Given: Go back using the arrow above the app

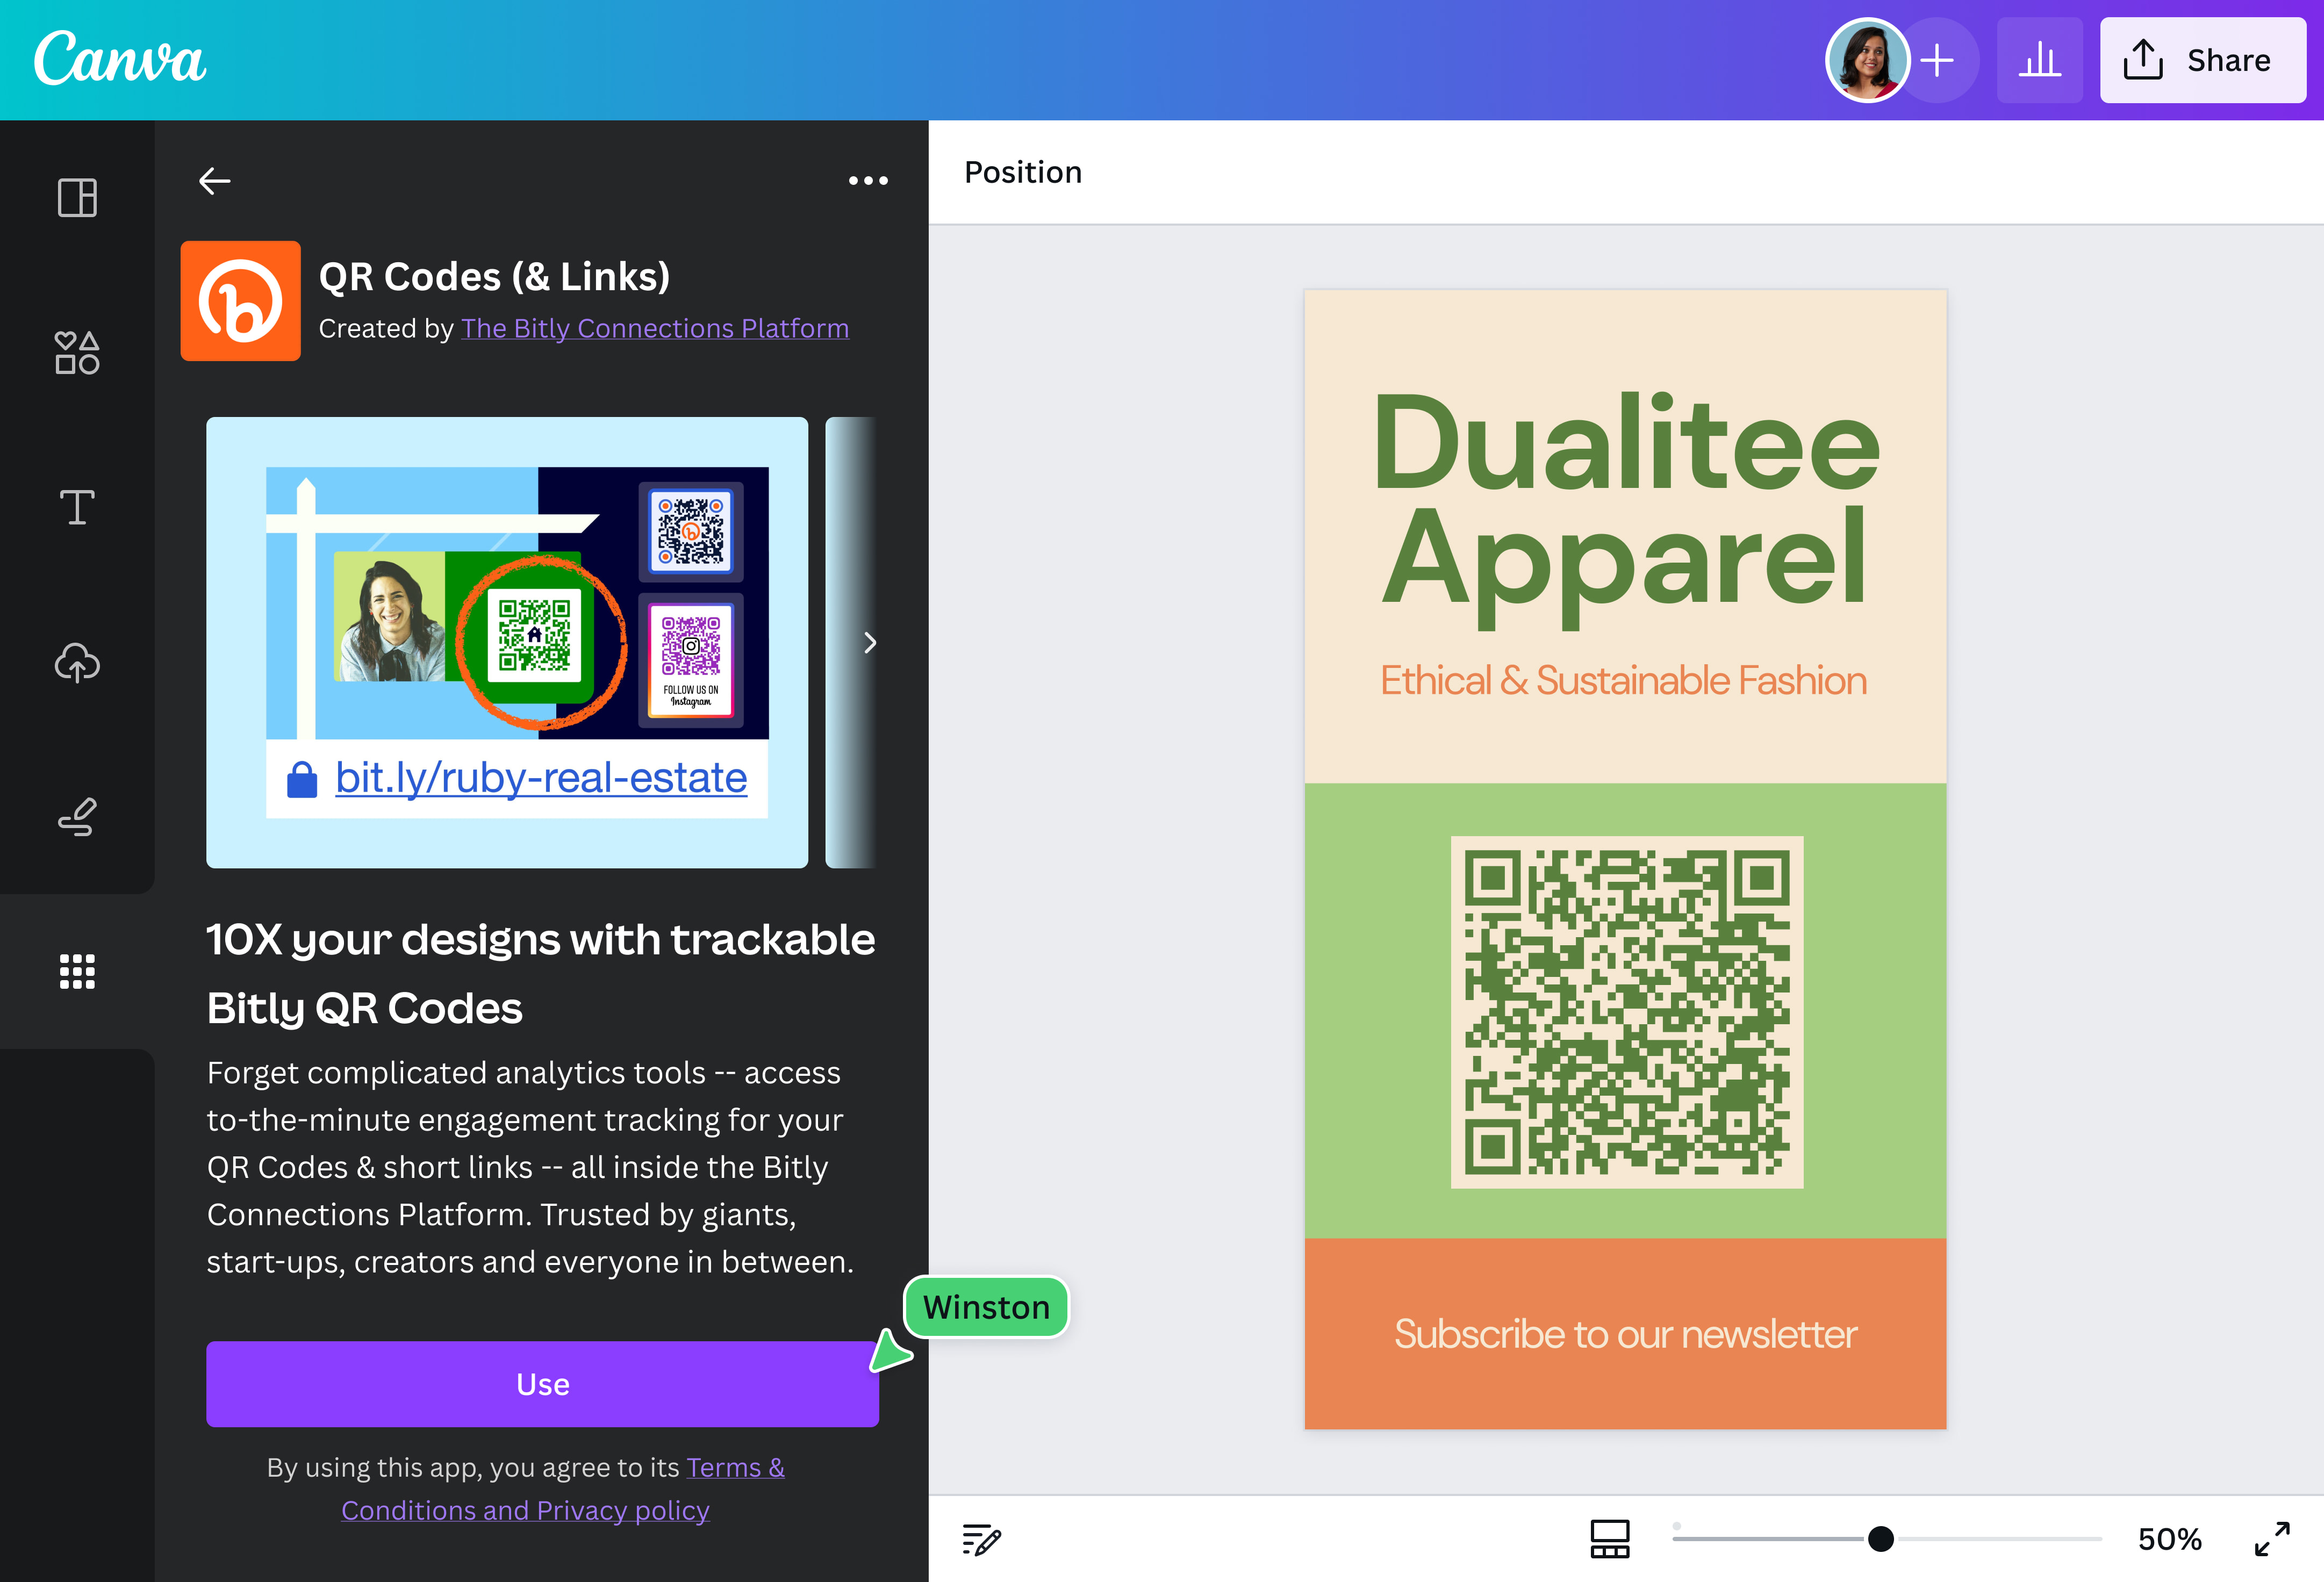Looking at the screenshot, I should point(213,180).
